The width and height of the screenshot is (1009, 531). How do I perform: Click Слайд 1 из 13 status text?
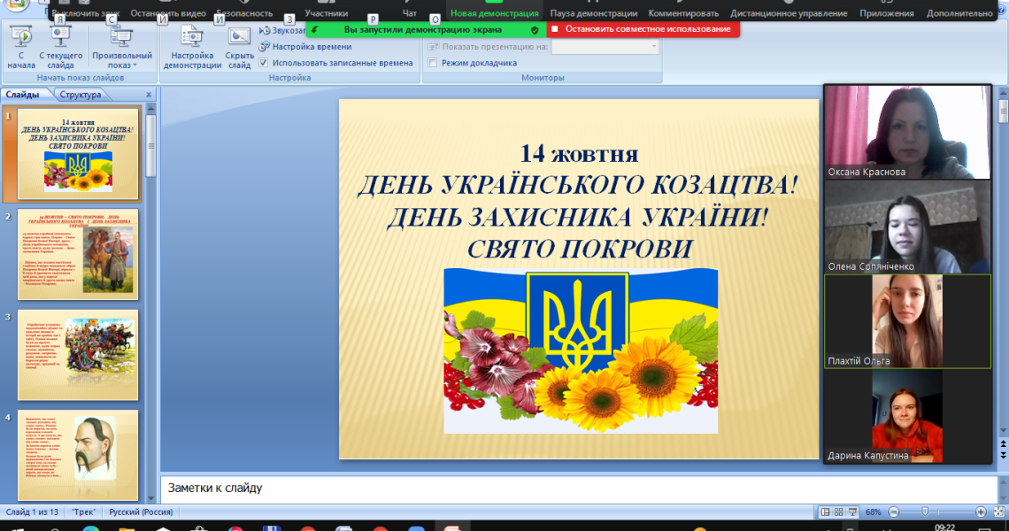(30, 512)
